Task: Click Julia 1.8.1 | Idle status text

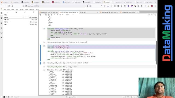Action: click(15, 97)
